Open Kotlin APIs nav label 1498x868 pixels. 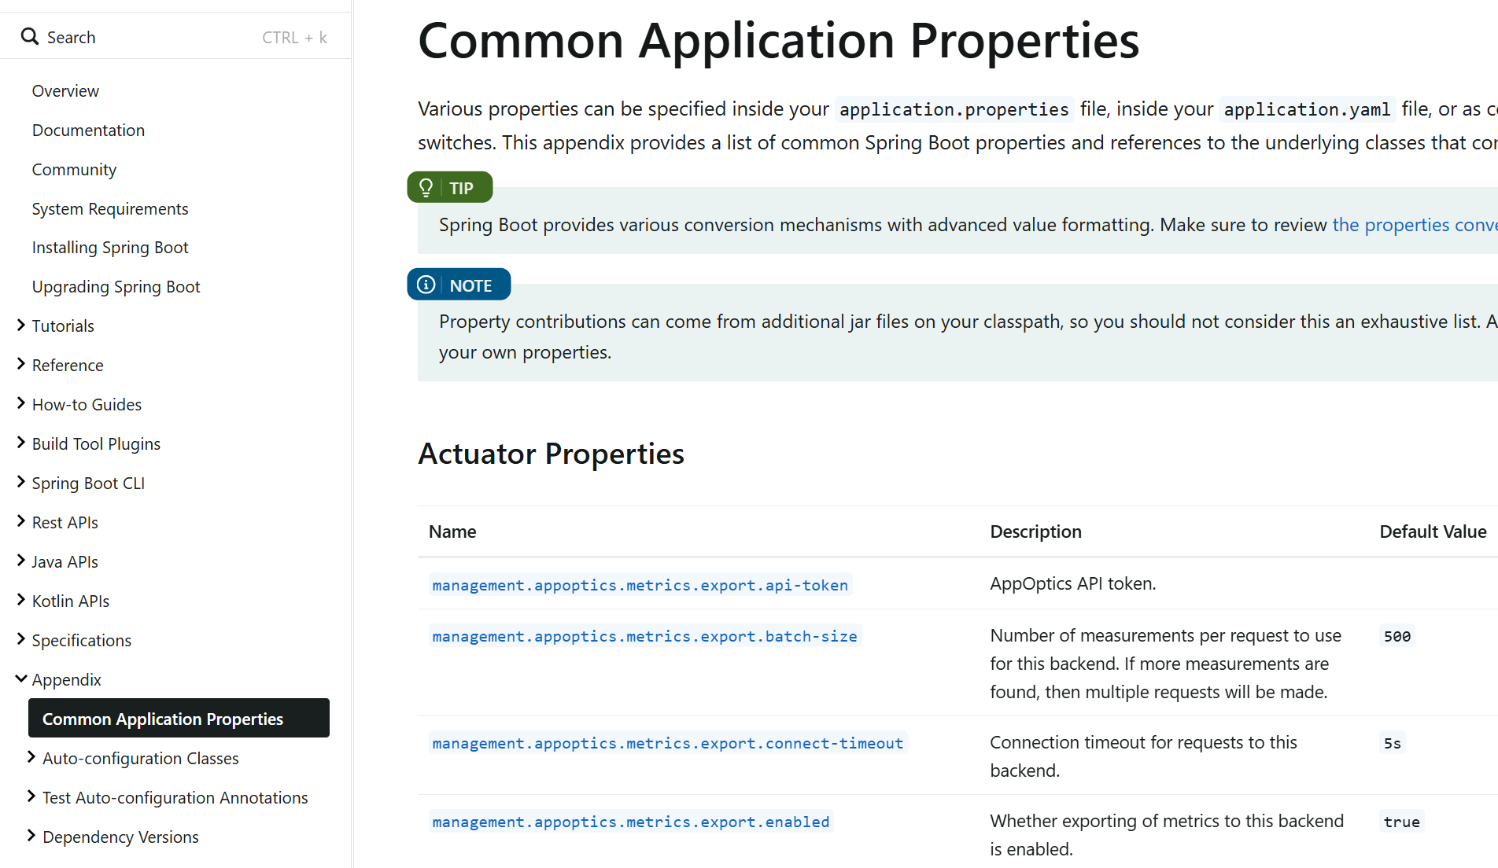point(71,601)
